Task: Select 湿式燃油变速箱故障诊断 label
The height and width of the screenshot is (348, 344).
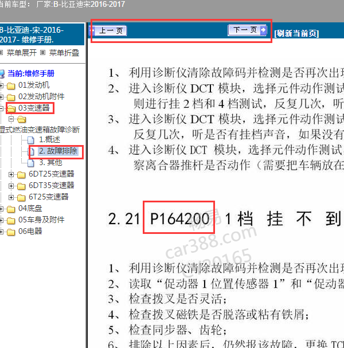Action: (x=40, y=130)
